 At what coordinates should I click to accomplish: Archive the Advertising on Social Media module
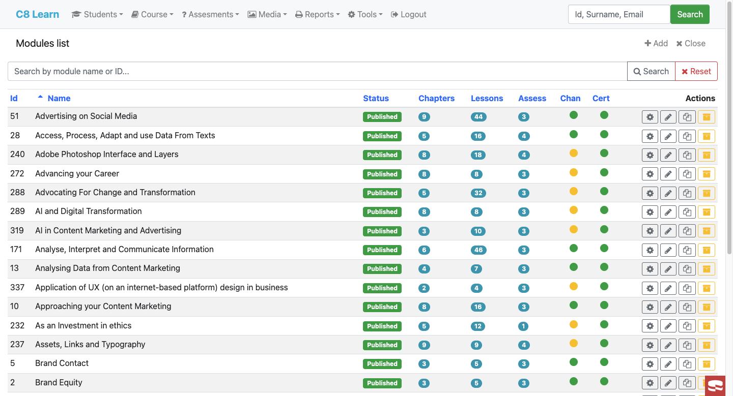707,117
